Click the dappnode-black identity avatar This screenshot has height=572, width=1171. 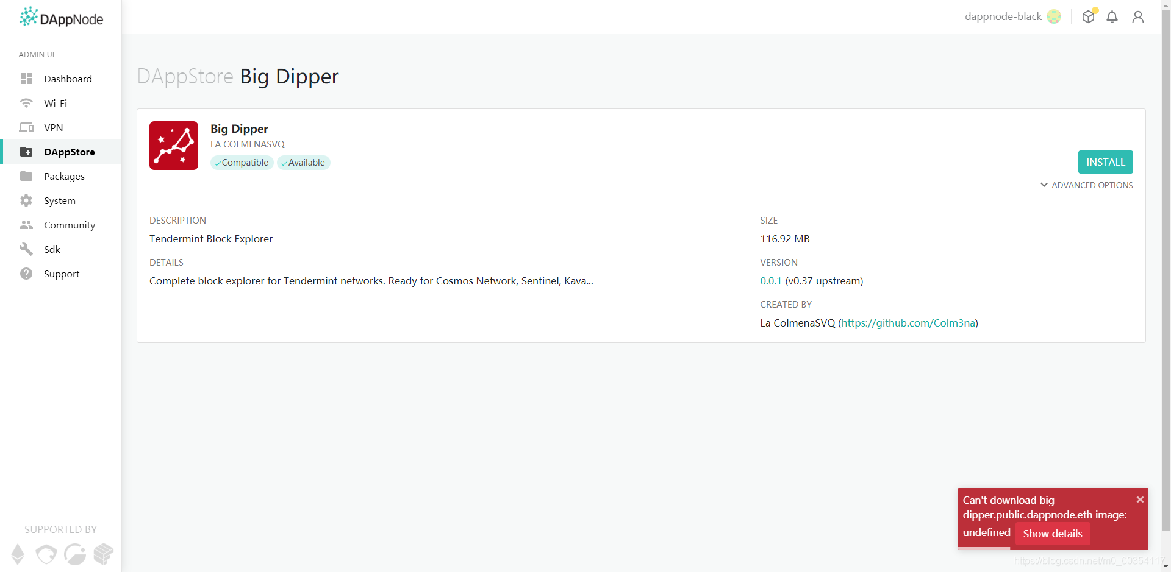pyautogui.click(x=1054, y=16)
